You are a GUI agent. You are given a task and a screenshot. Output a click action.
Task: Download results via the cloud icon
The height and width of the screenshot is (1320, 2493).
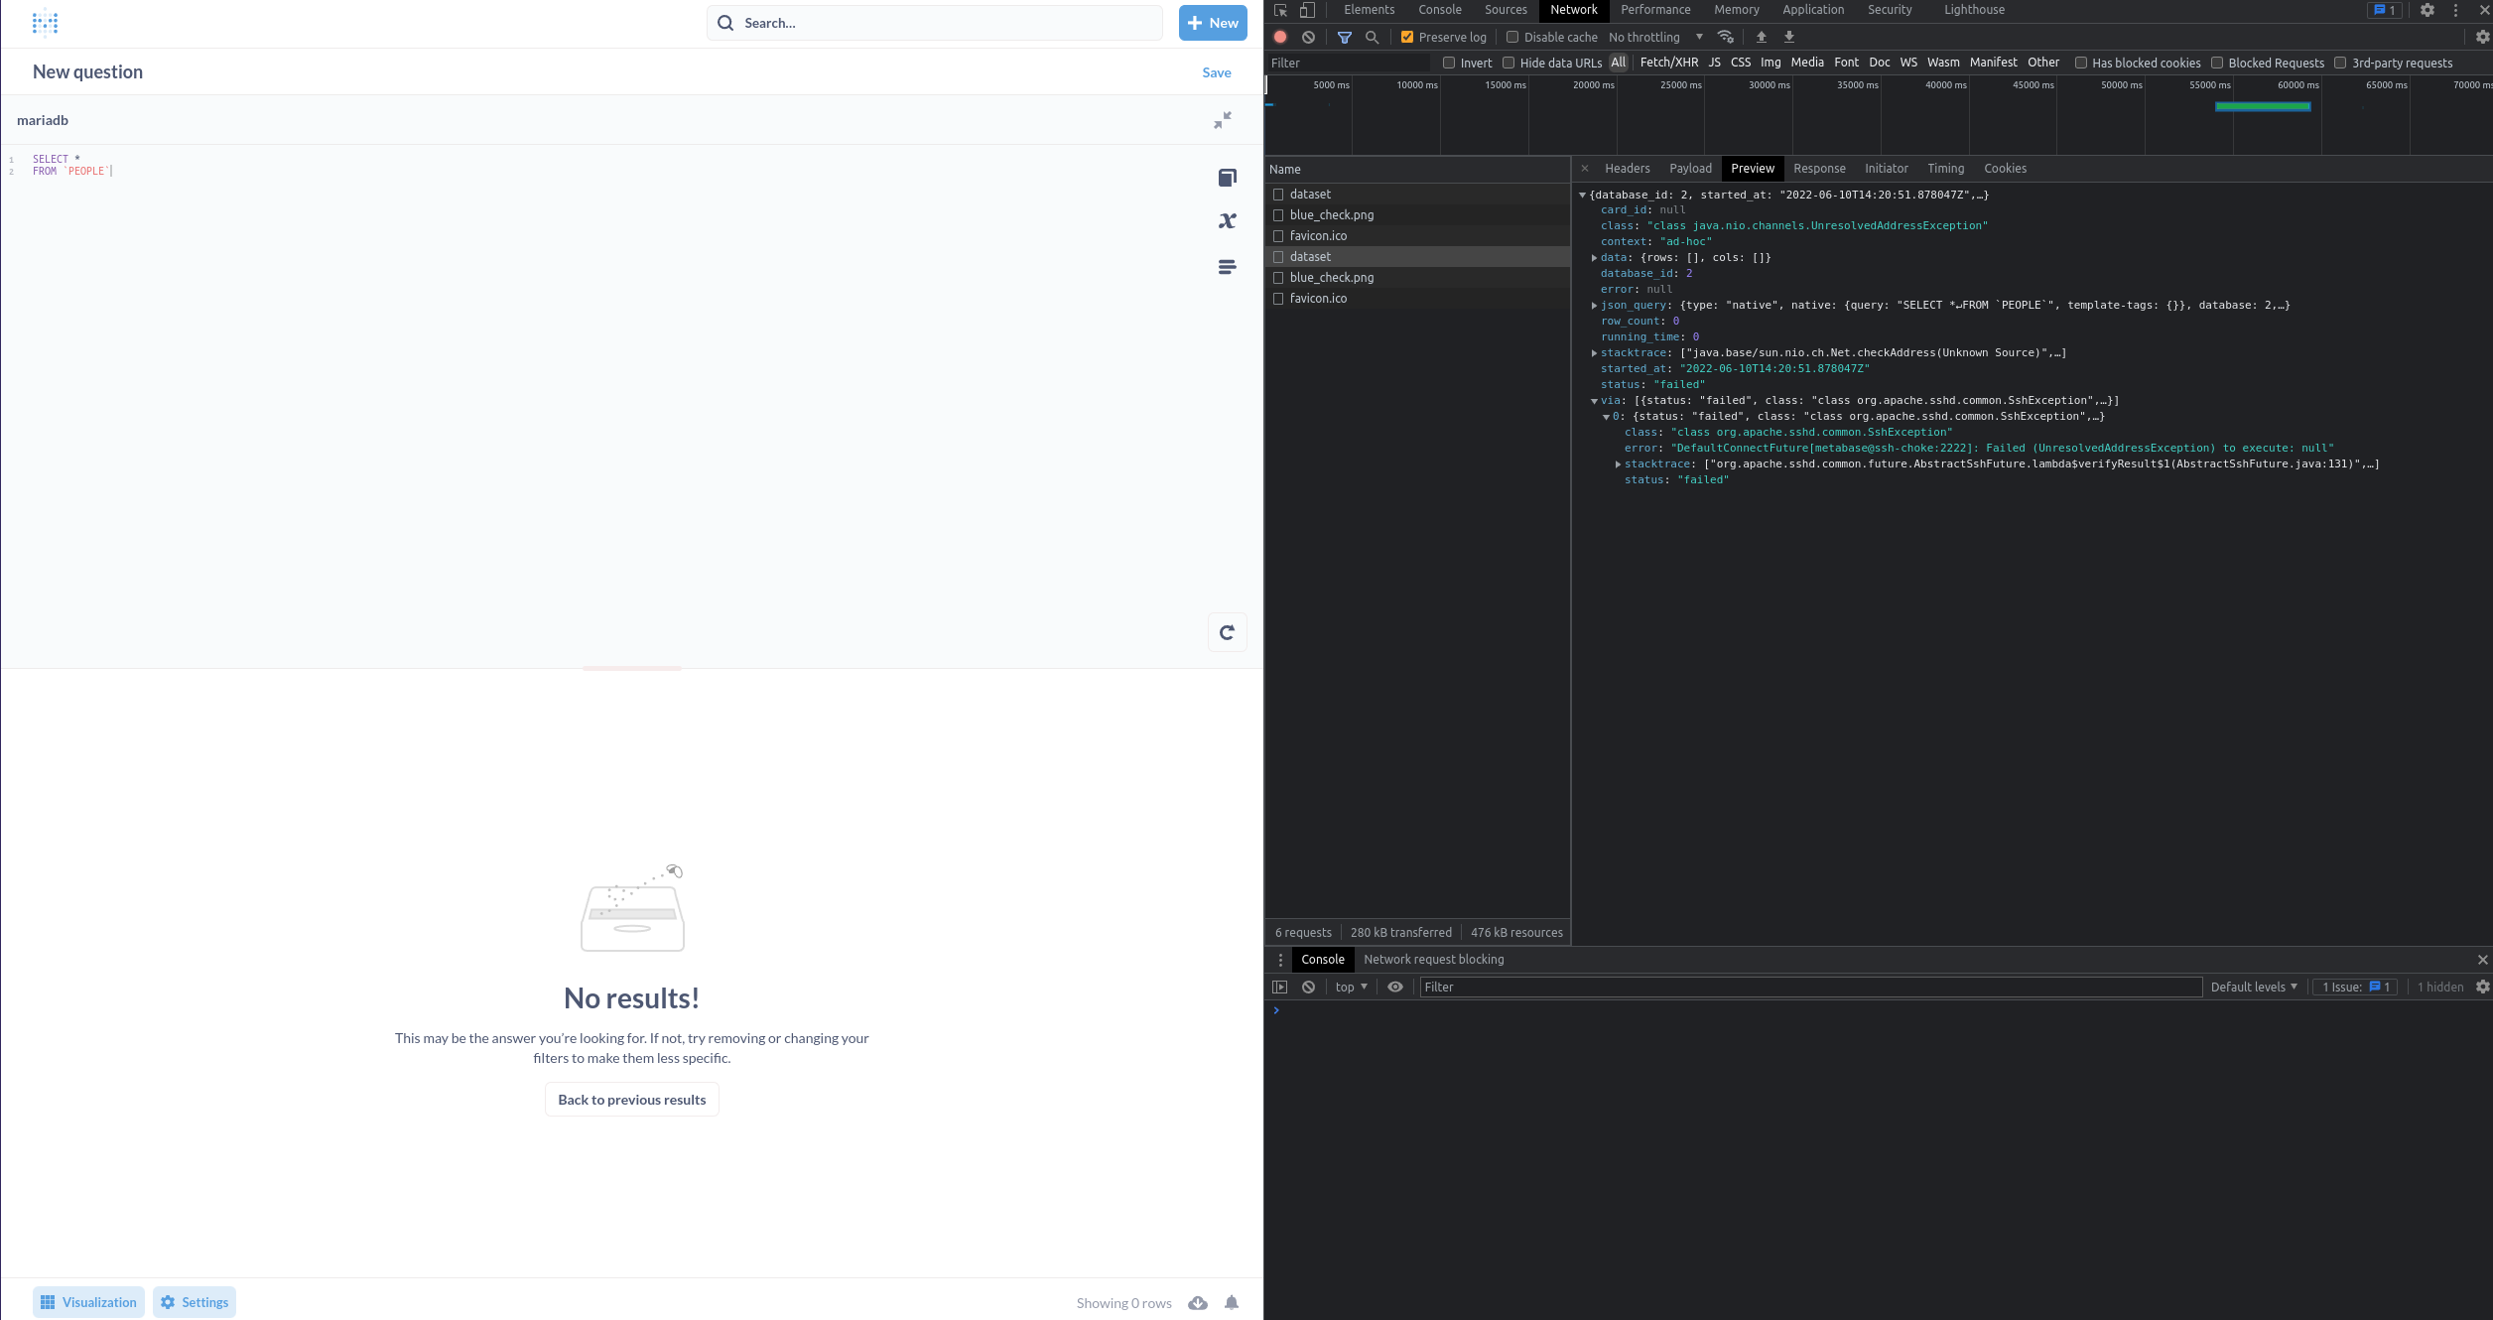click(1197, 1302)
